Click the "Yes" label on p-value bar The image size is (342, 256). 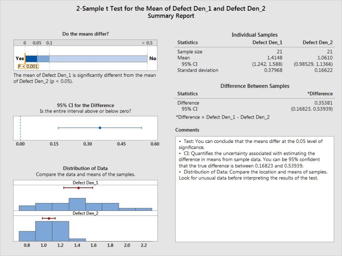tap(20, 59)
